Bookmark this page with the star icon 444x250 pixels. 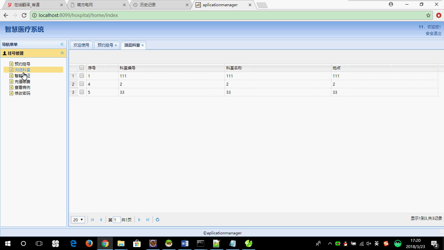pyautogui.click(x=428, y=15)
